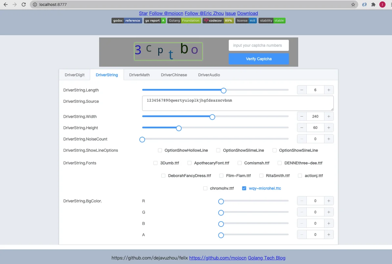
Task: Click the site info icon in address bar
Action: 35,5
